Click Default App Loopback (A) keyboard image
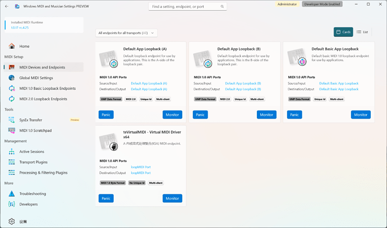This screenshot has width=387, height=228. (109, 59)
